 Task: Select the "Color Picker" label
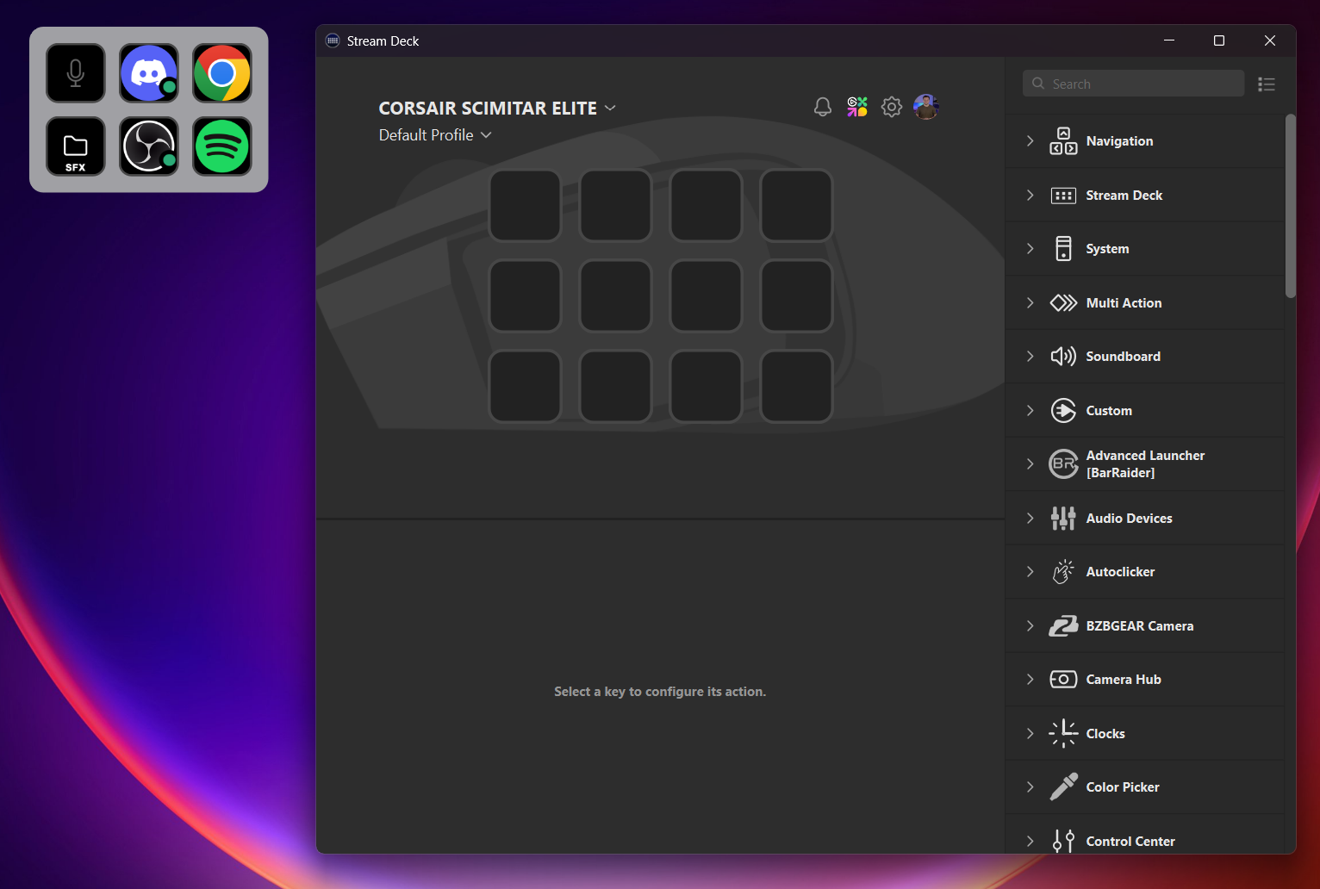coord(1123,787)
